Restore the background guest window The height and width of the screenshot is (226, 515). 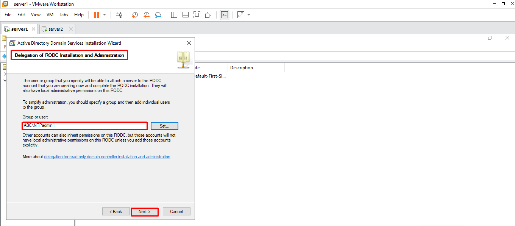pos(490,38)
